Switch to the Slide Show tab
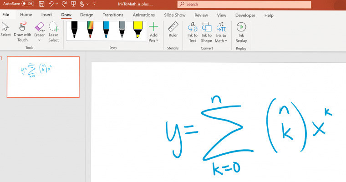Image resolution: width=346 pixels, height=182 pixels. click(175, 15)
